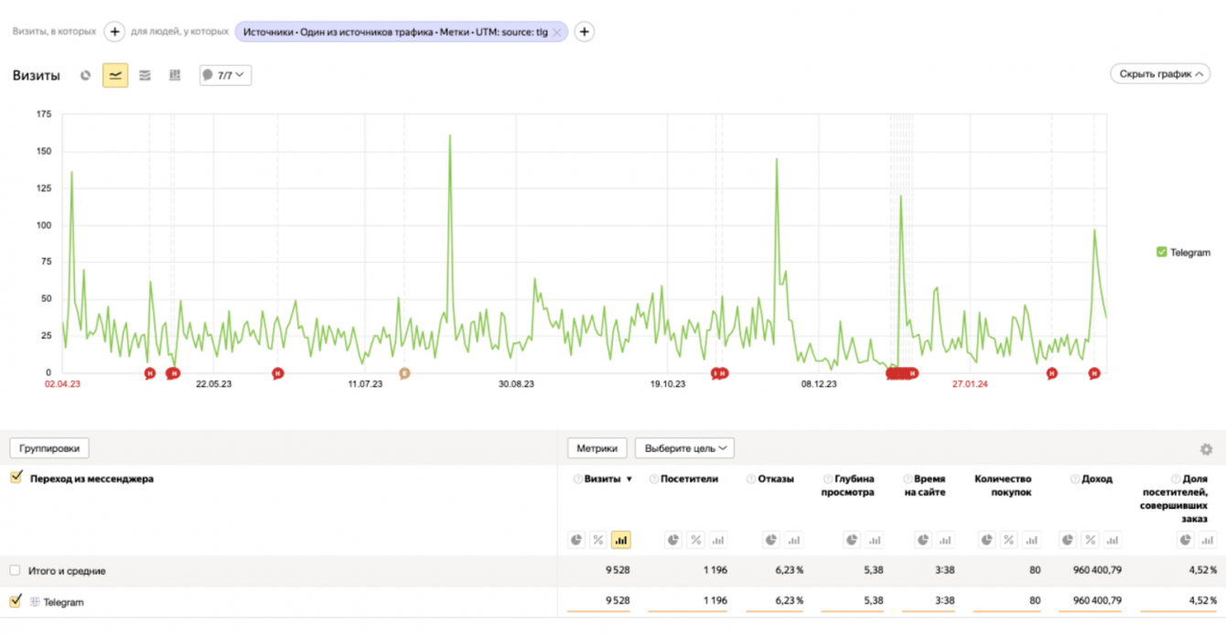
Task: Open Группировки button
Action: [49, 448]
